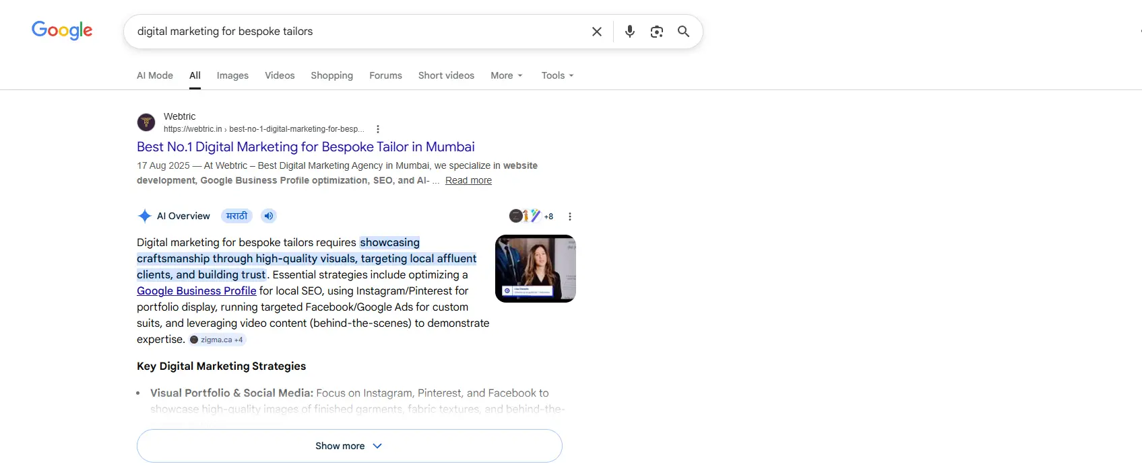
Task: Open the Videos tab
Action: click(x=280, y=75)
